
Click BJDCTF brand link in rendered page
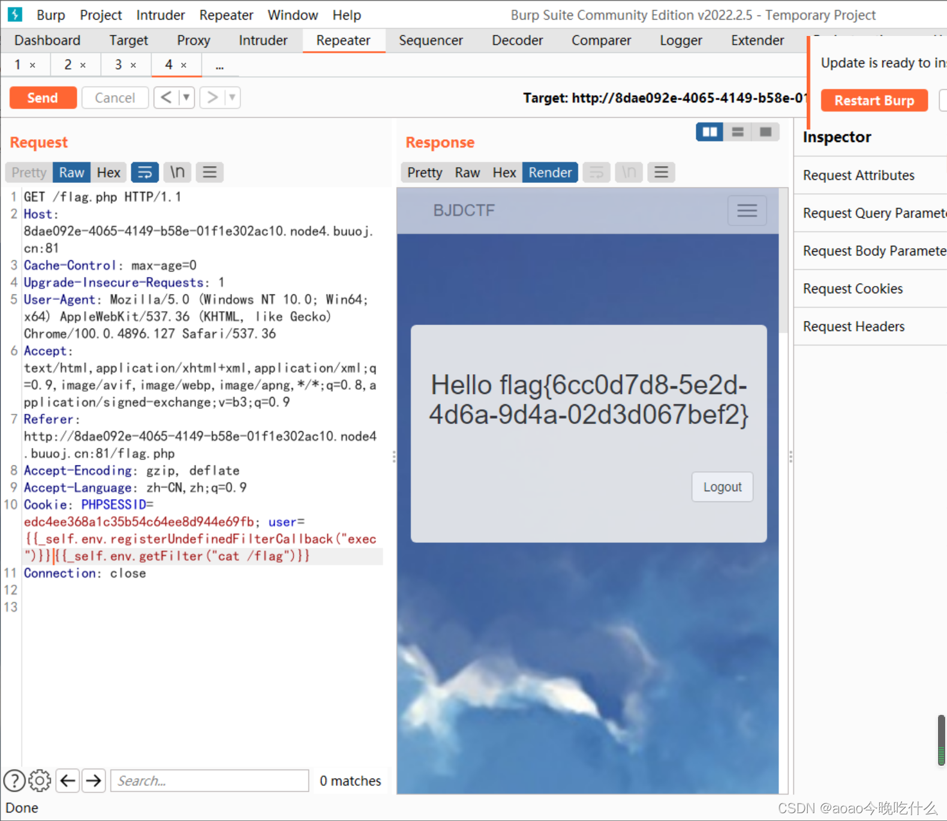pos(464,210)
